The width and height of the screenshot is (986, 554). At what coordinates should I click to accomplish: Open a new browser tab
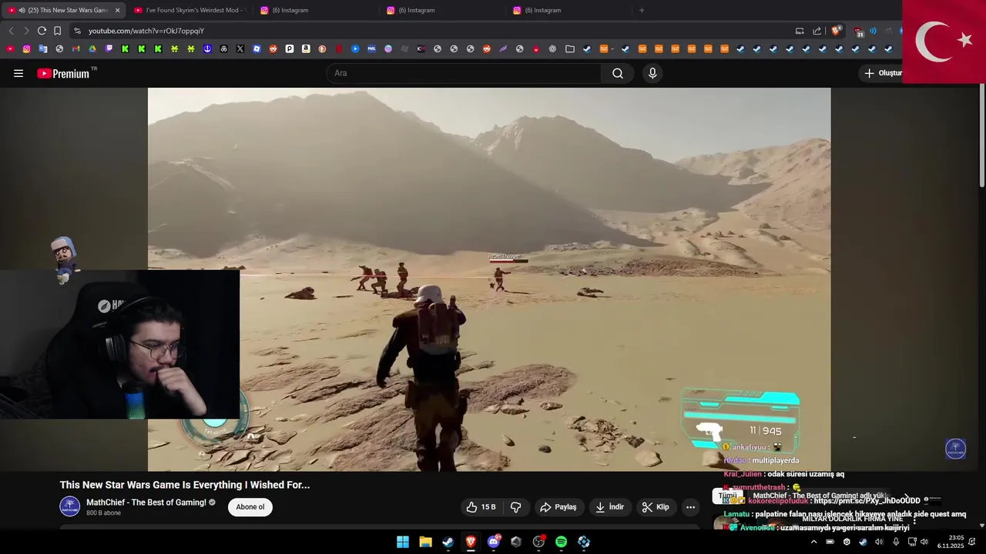(642, 10)
